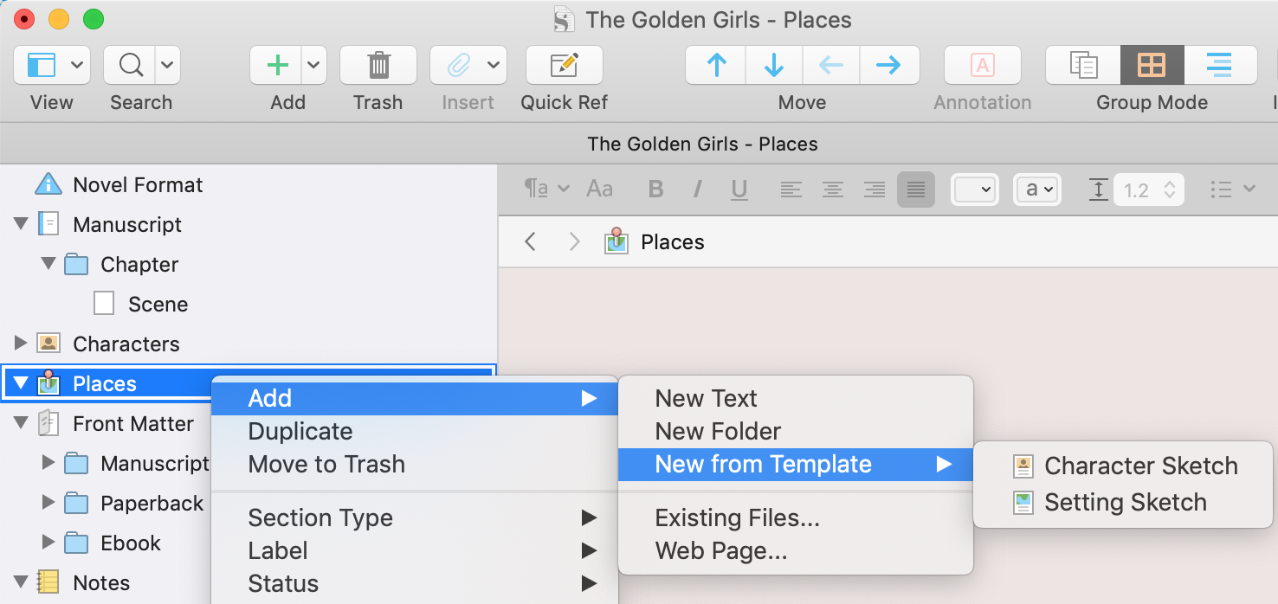This screenshot has height=604, width=1278.
Task: Collapse the Chapter folder
Action: (48, 264)
